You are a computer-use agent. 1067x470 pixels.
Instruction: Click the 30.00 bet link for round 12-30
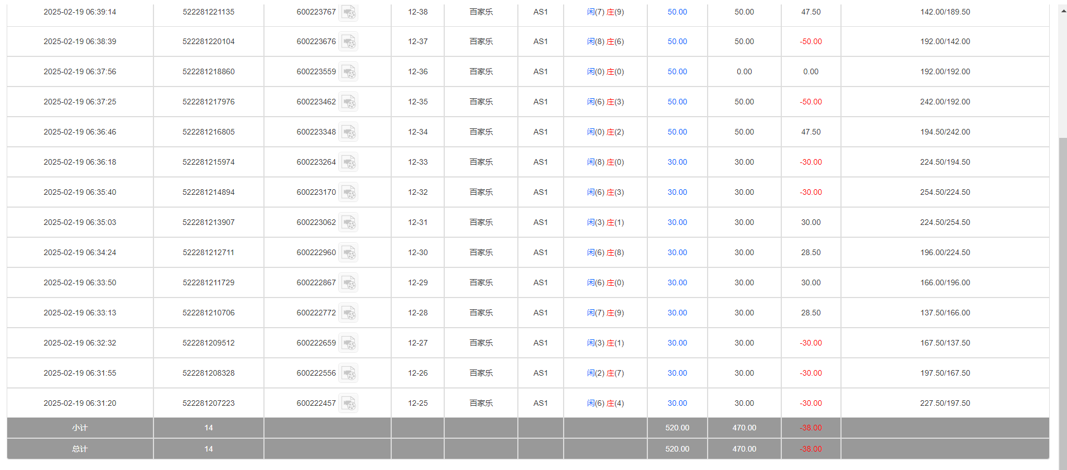(677, 252)
